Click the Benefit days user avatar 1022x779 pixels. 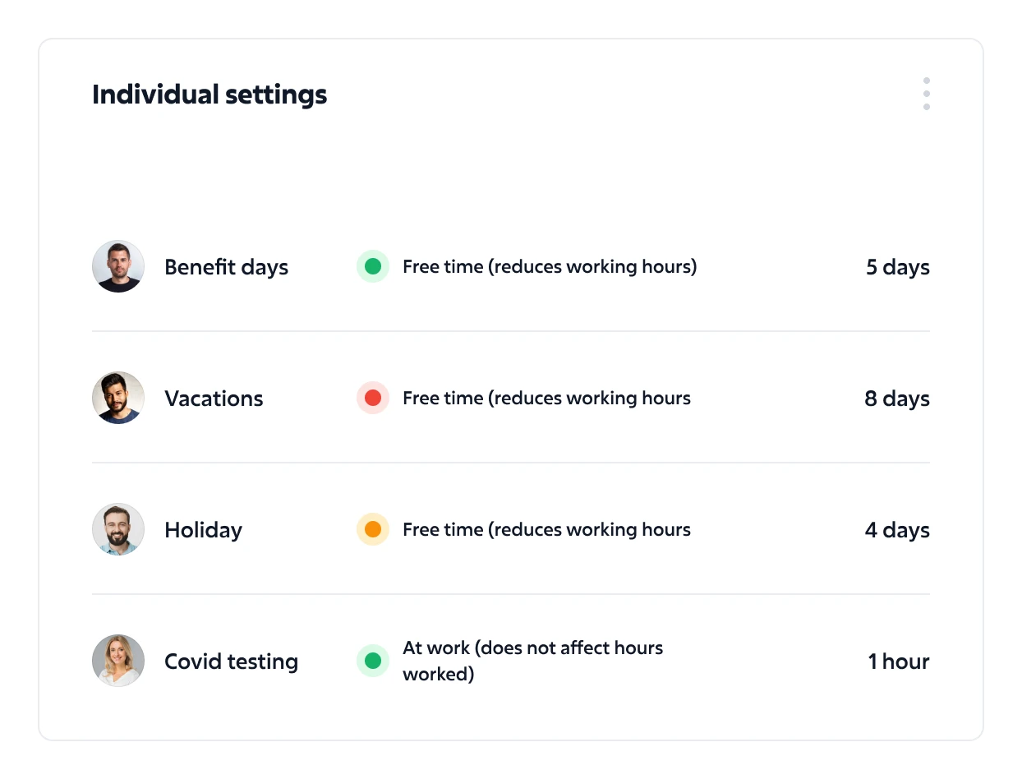coord(118,266)
